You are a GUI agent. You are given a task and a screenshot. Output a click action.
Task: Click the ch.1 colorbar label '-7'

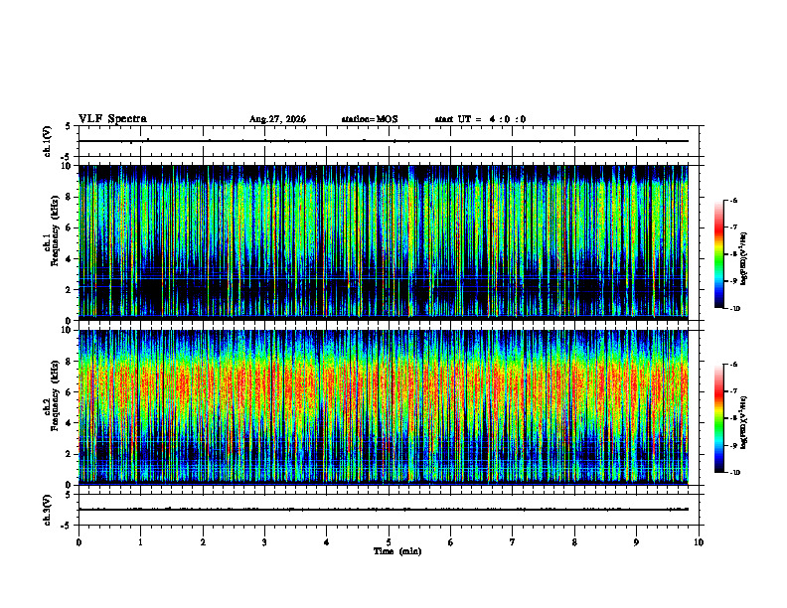[x=733, y=228]
